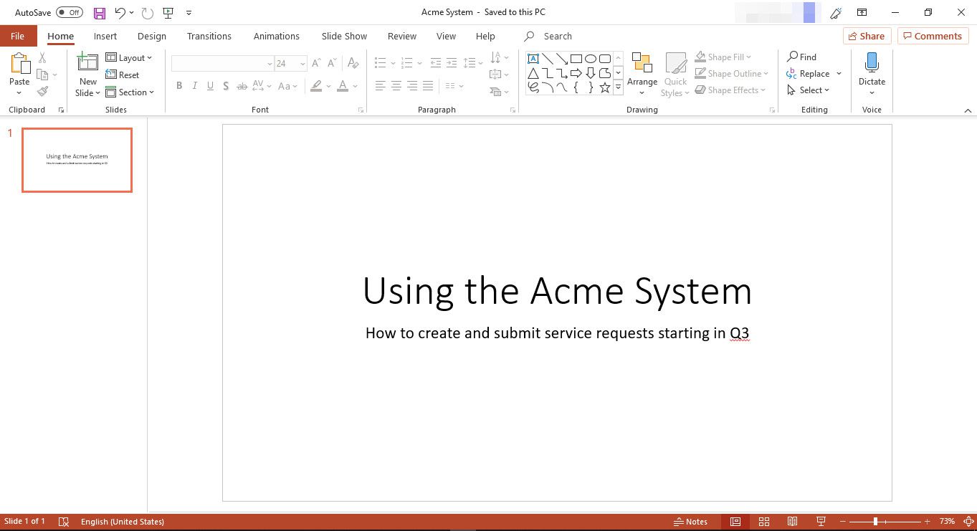Open the Select dropdown in Editing
This screenshot has height=531, width=977.
coord(808,90)
